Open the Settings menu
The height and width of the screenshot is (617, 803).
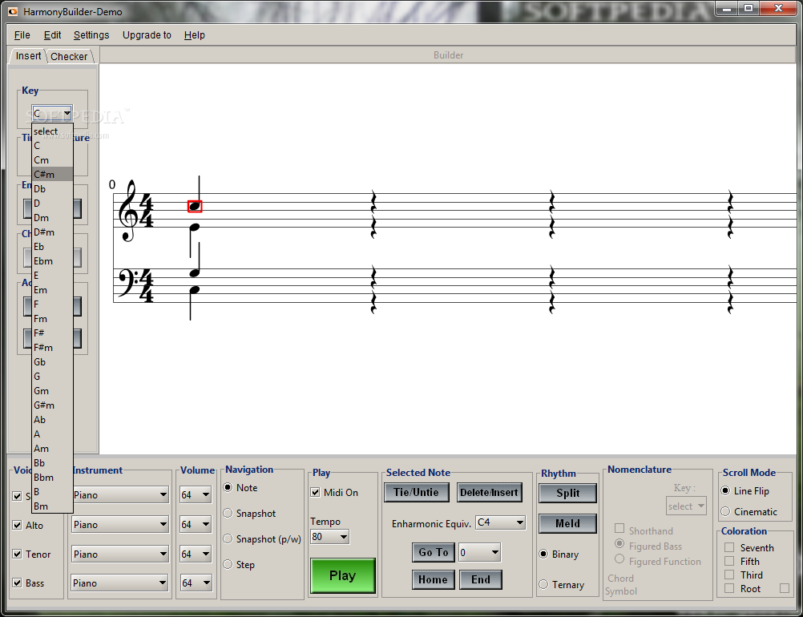coord(91,34)
